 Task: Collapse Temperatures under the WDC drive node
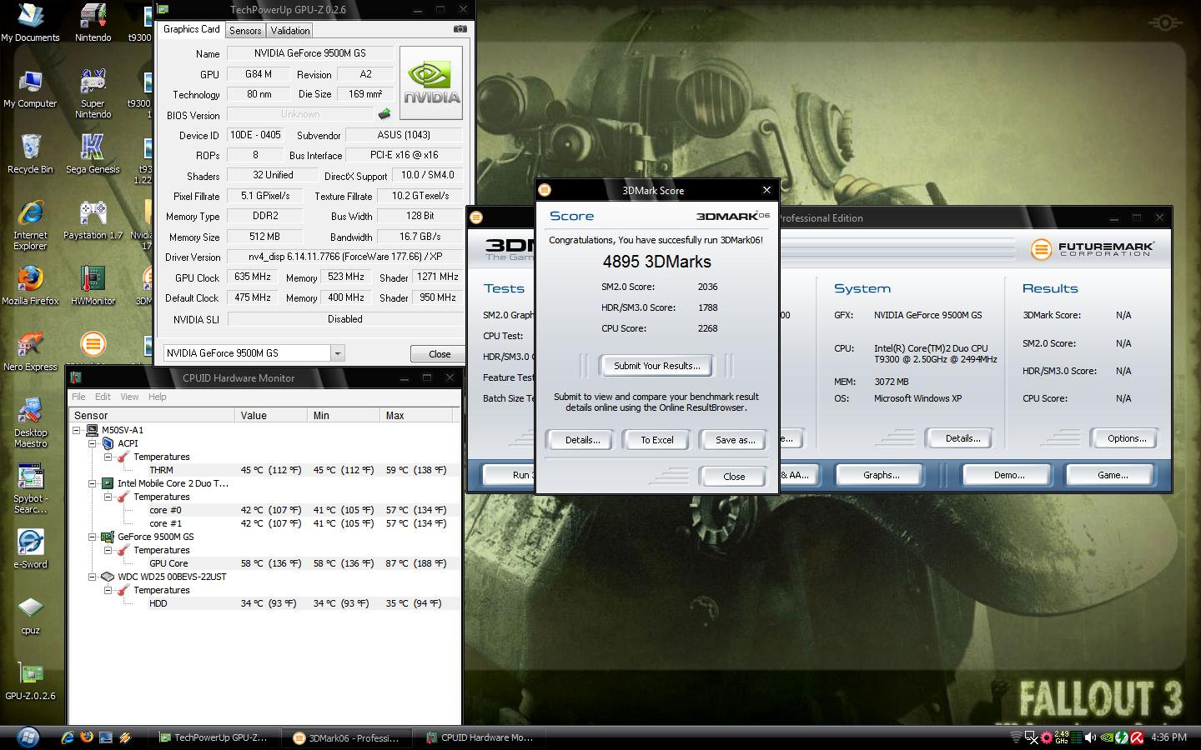108,590
